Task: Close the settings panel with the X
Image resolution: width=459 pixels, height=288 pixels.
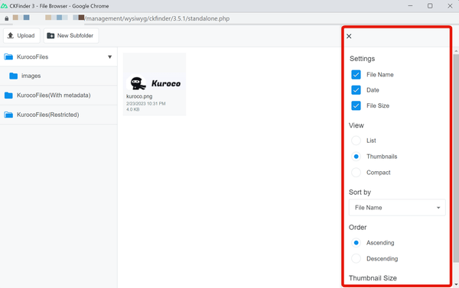Action: click(x=349, y=36)
